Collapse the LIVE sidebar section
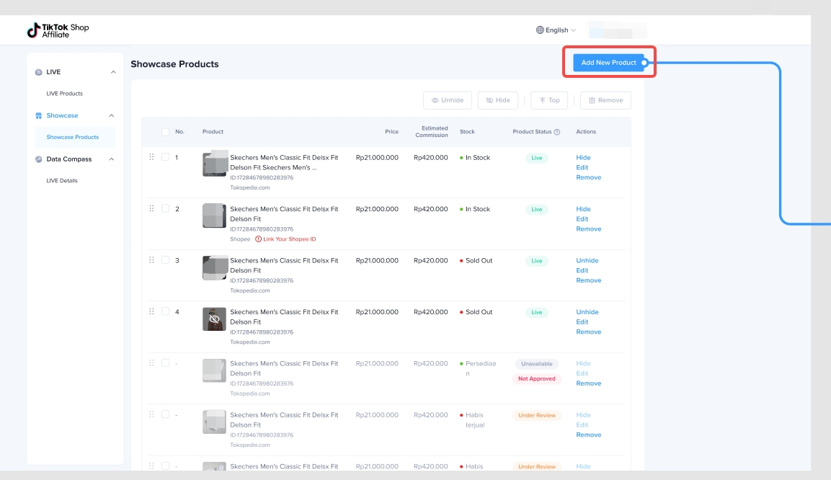The width and height of the screenshot is (831, 480). coord(113,72)
